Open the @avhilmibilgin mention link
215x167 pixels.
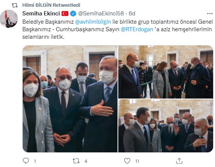tap(93, 22)
